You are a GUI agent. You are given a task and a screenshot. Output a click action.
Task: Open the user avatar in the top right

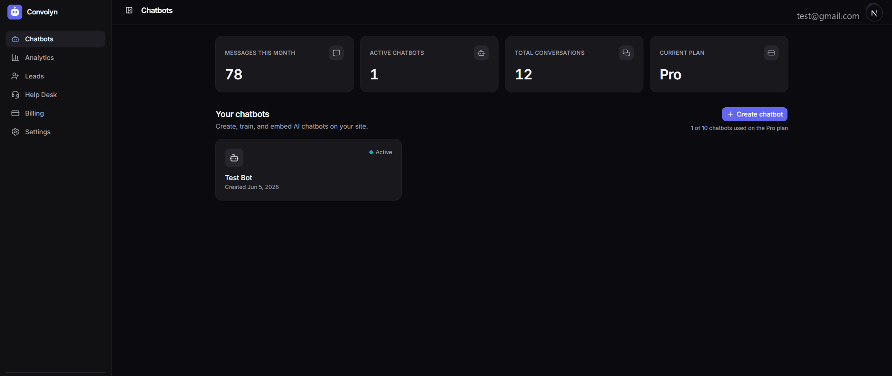(874, 13)
